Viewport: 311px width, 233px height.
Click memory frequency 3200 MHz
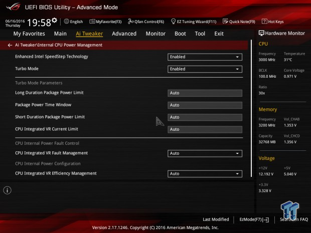pyautogui.click(x=267, y=125)
